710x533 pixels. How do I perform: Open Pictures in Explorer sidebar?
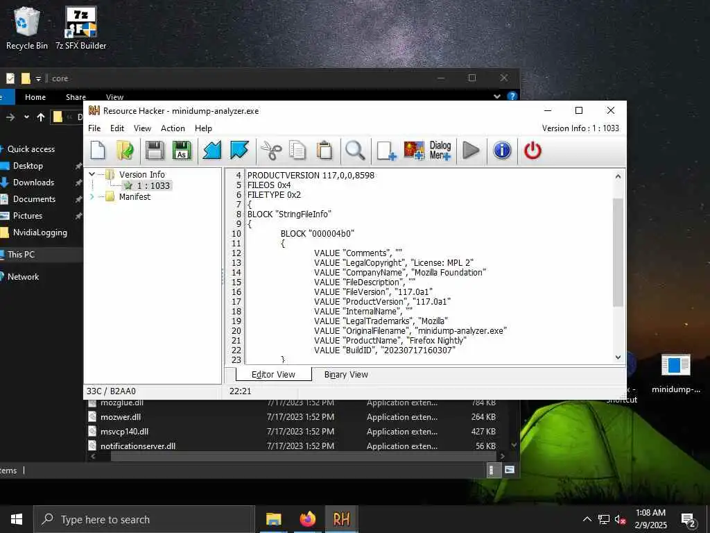[27, 216]
